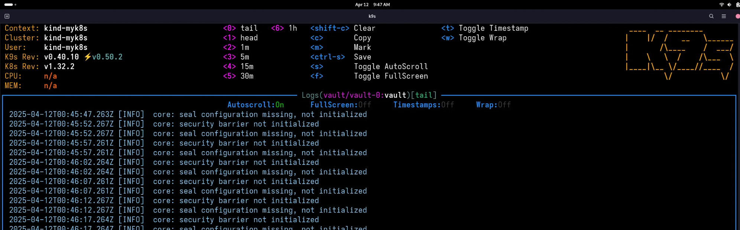Click seal configuration log line at 00:46:12.267Z
The width and height of the screenshot is (740, 230).
coord(188,210)
